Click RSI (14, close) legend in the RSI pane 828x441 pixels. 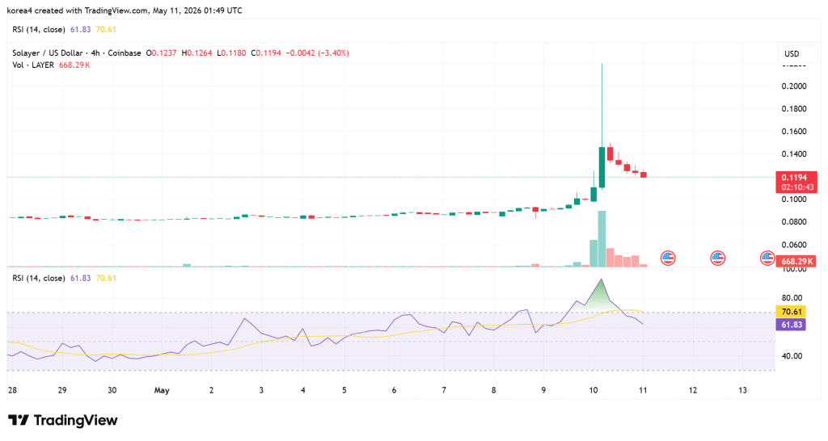click(39, 278)
